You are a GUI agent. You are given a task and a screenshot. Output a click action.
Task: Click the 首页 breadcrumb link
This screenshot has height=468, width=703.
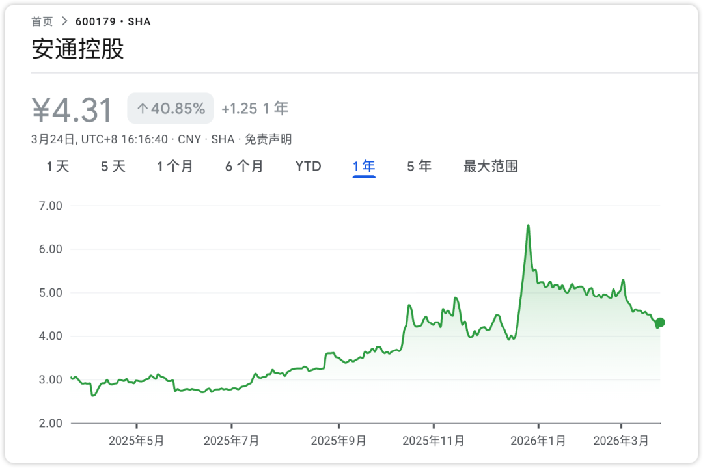(42, 21)
